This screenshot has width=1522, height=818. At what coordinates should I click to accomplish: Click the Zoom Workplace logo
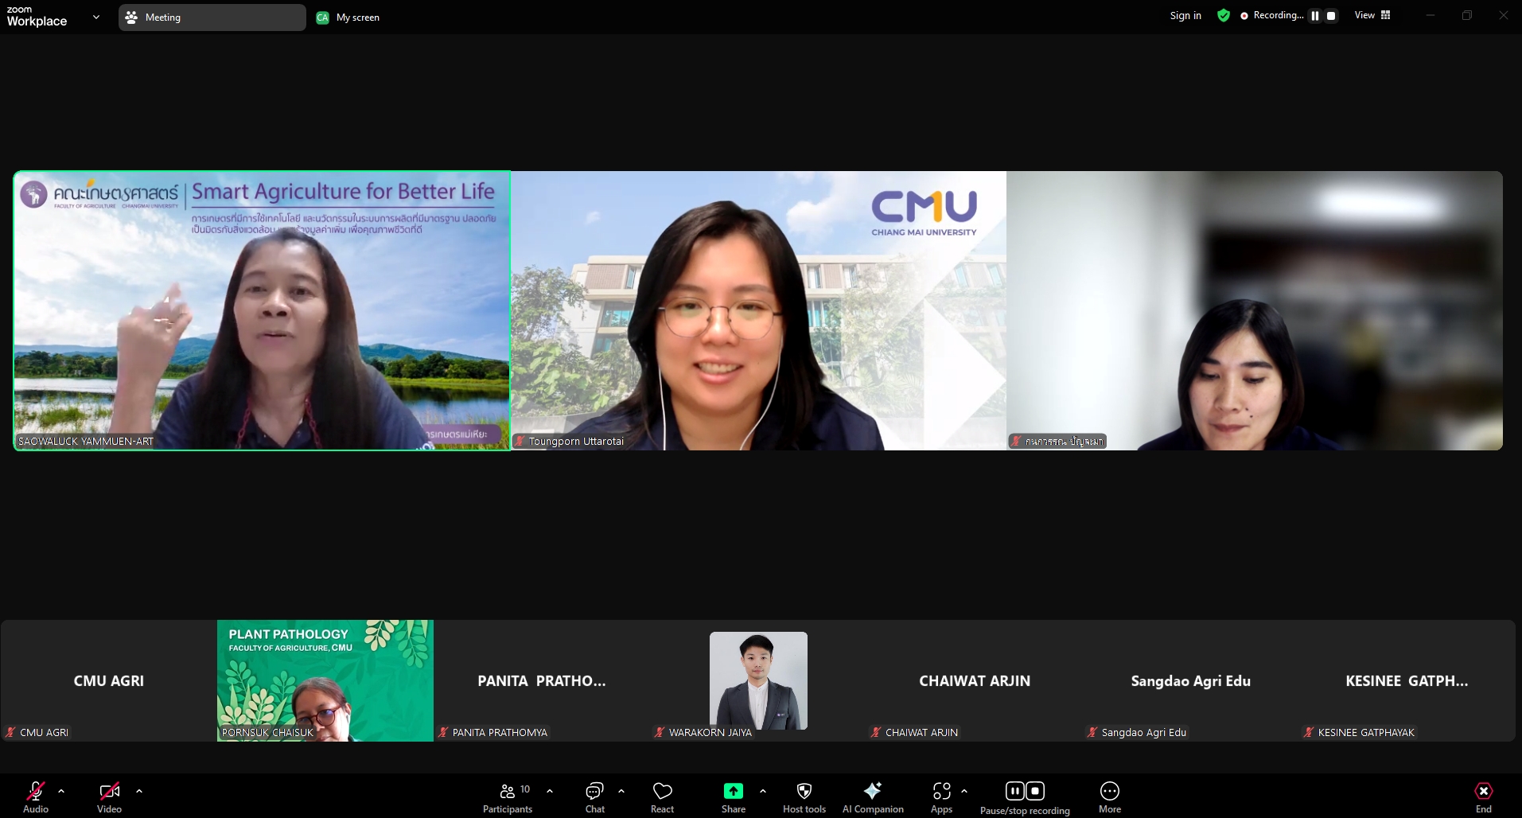pos(37,17)
